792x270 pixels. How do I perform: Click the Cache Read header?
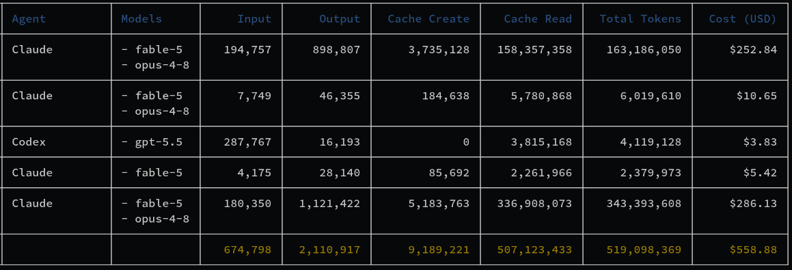coord(538,19)
